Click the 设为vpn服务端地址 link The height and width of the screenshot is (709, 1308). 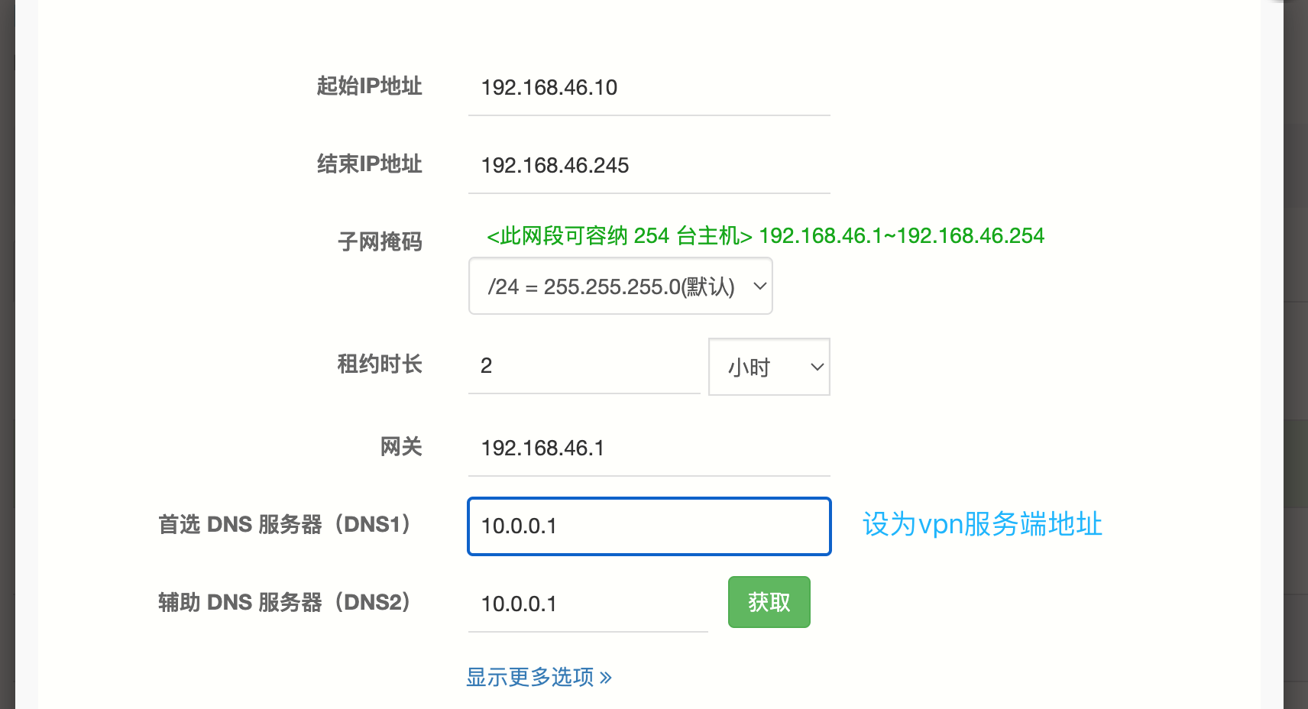point(982,525)
